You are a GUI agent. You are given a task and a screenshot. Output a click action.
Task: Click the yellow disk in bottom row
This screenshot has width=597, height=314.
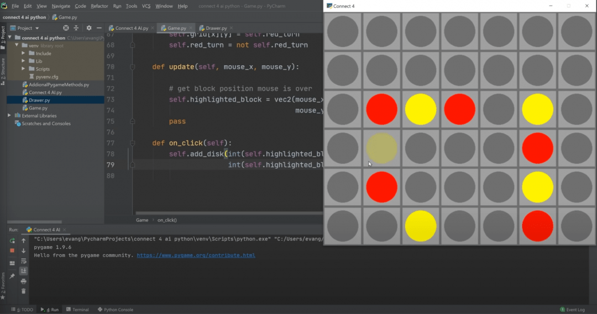tap(421, 226)
